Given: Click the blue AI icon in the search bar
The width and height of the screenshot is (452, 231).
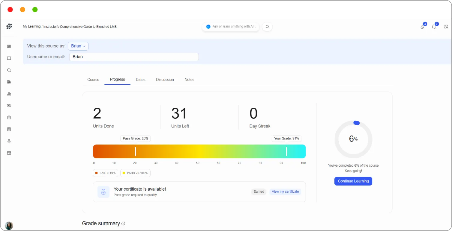Looking at the screenshot, I should (208, 27).
